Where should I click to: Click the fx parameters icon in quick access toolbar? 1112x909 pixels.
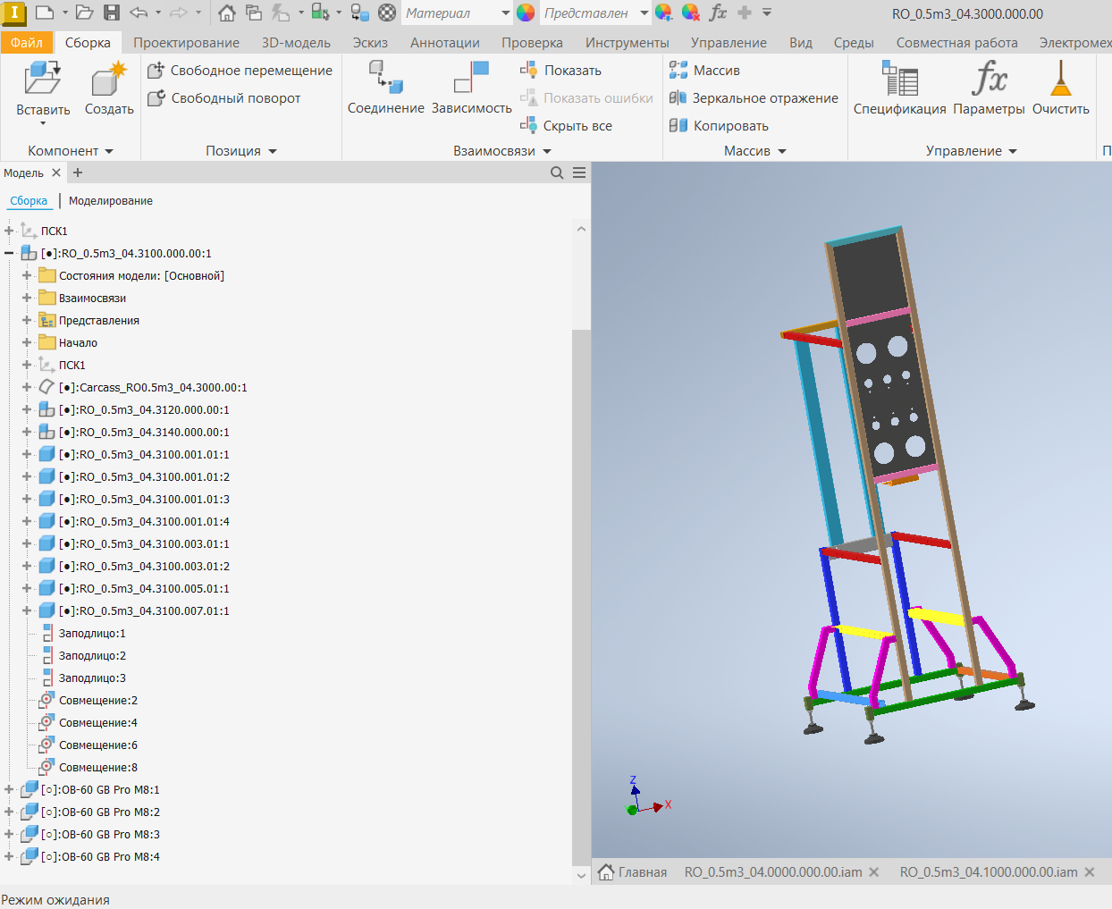pos(718,13)
